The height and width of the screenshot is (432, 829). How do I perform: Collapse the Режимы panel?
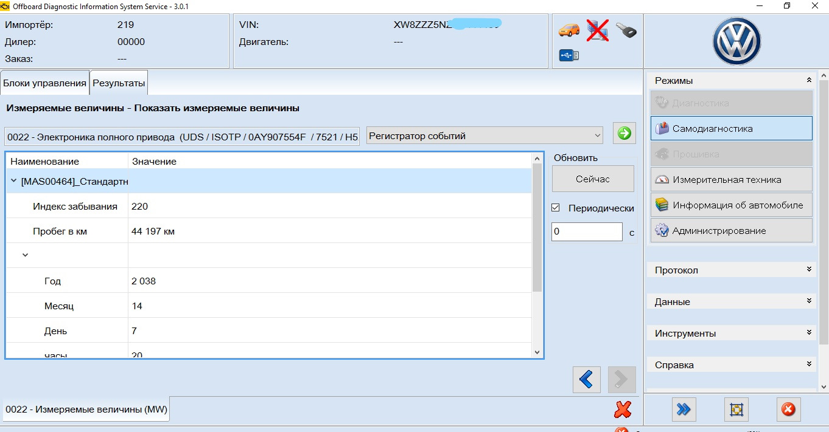click(x=809, y=80)
